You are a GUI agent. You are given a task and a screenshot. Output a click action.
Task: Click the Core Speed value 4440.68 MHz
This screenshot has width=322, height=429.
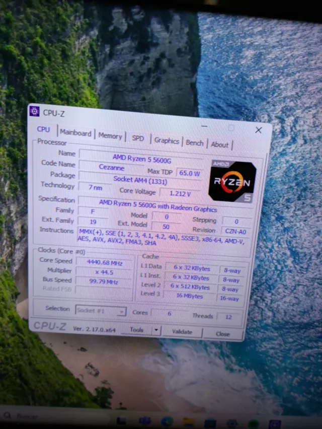click(x=105, y=263)
